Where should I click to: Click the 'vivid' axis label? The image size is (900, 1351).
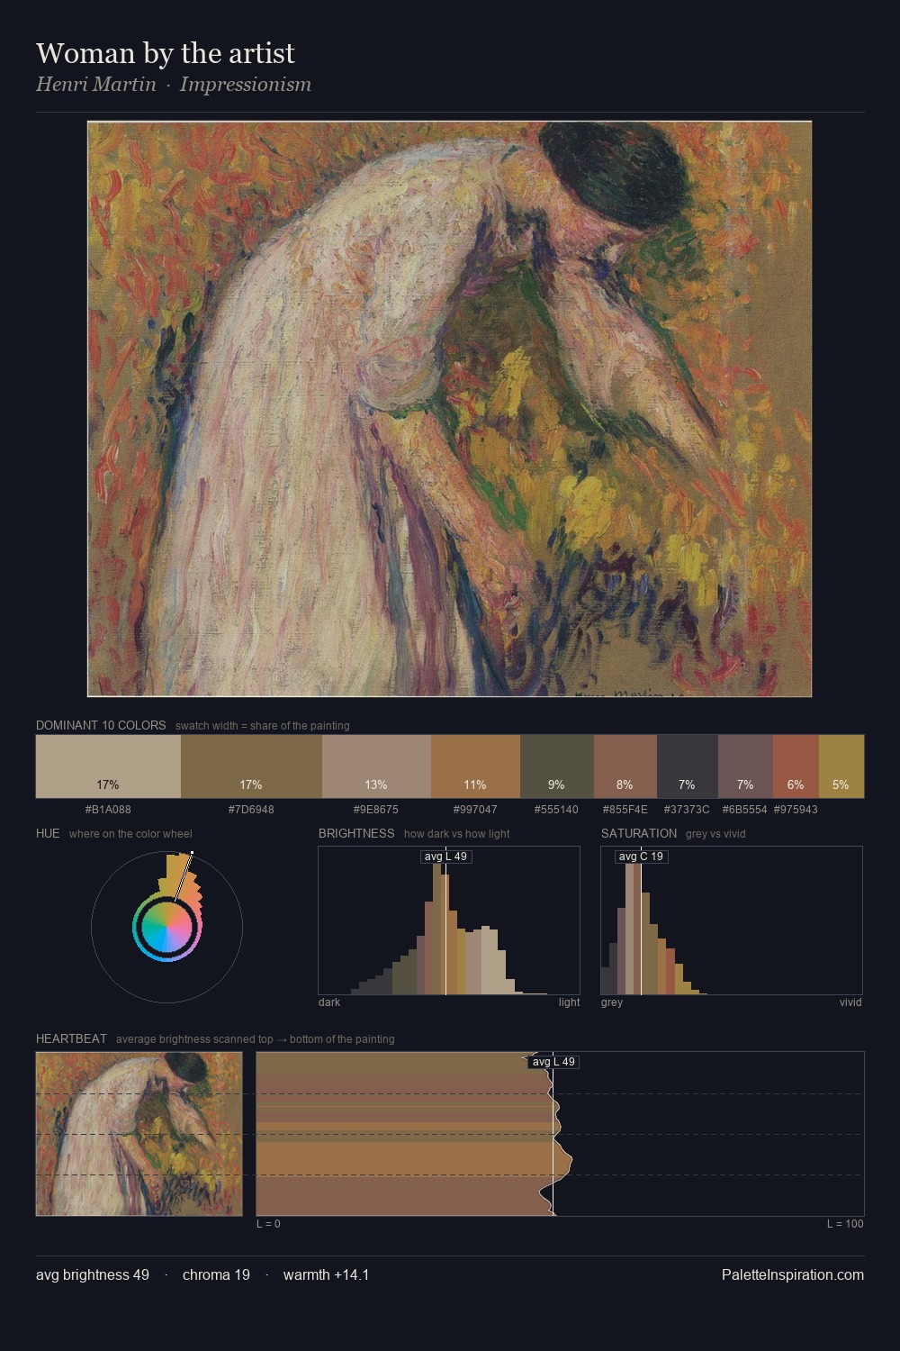pyautogui.click(x=850, y=1002)
